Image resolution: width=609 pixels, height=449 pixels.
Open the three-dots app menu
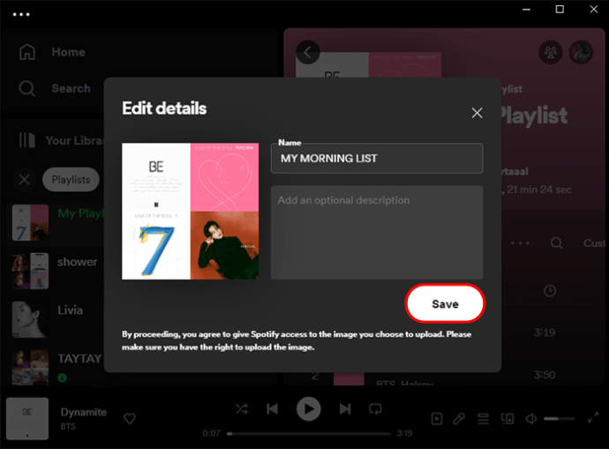click(x=21, y=15)
